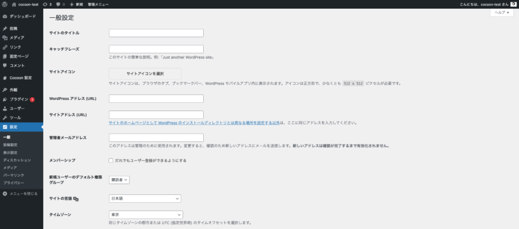Click 新規 in the admin bar
The height and width of the screenshot is (229, 519).
(x=79, y=4)
